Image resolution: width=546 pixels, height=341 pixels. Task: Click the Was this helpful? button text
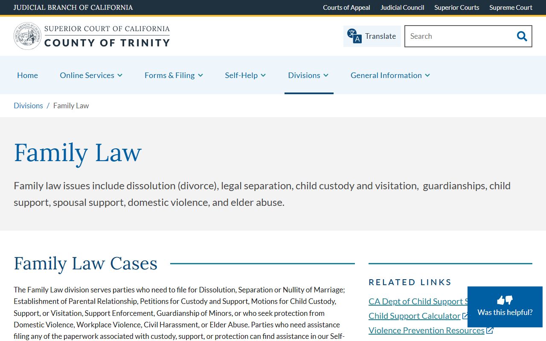coord(505,312)
